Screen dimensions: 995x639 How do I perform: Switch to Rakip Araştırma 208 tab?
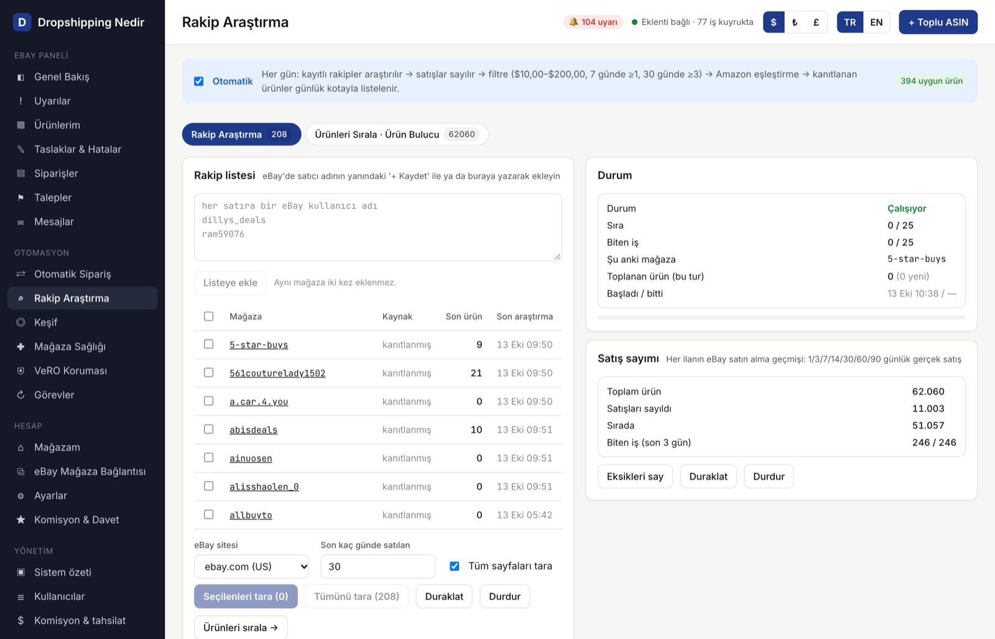(241, 134)
